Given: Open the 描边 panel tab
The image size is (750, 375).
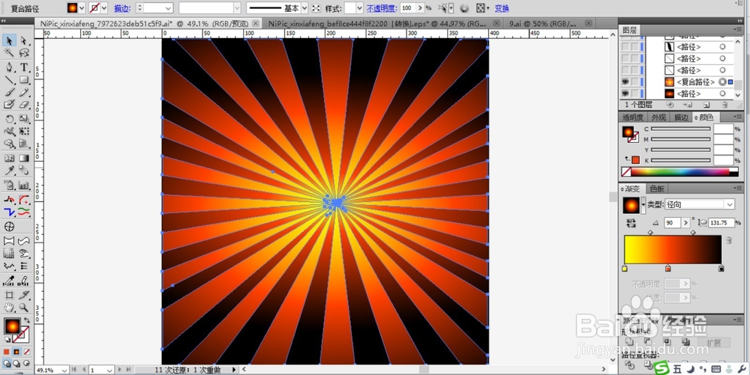Looking at the screenshot, I should 681,118.
